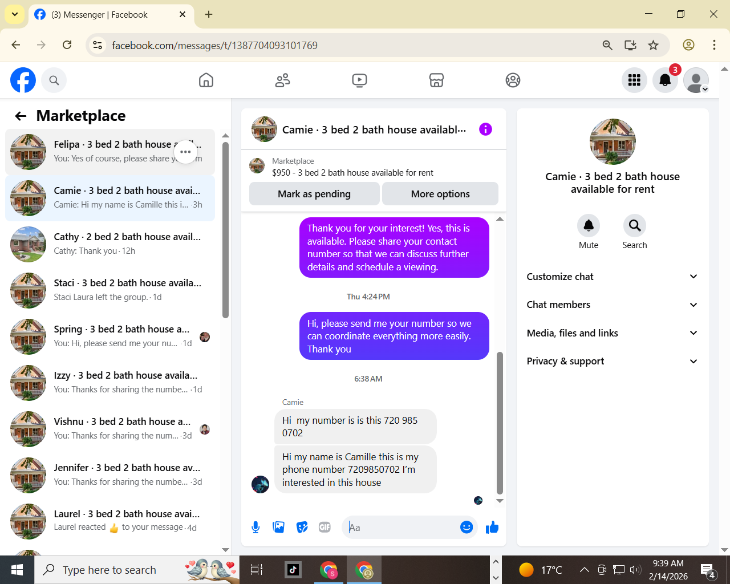Attach a file with the image icon

point(279,528)
